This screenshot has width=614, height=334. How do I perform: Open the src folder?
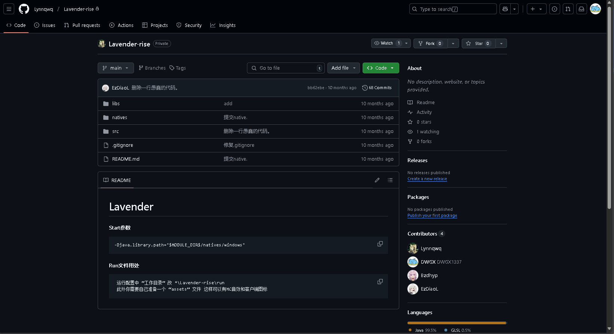(116, 131)
